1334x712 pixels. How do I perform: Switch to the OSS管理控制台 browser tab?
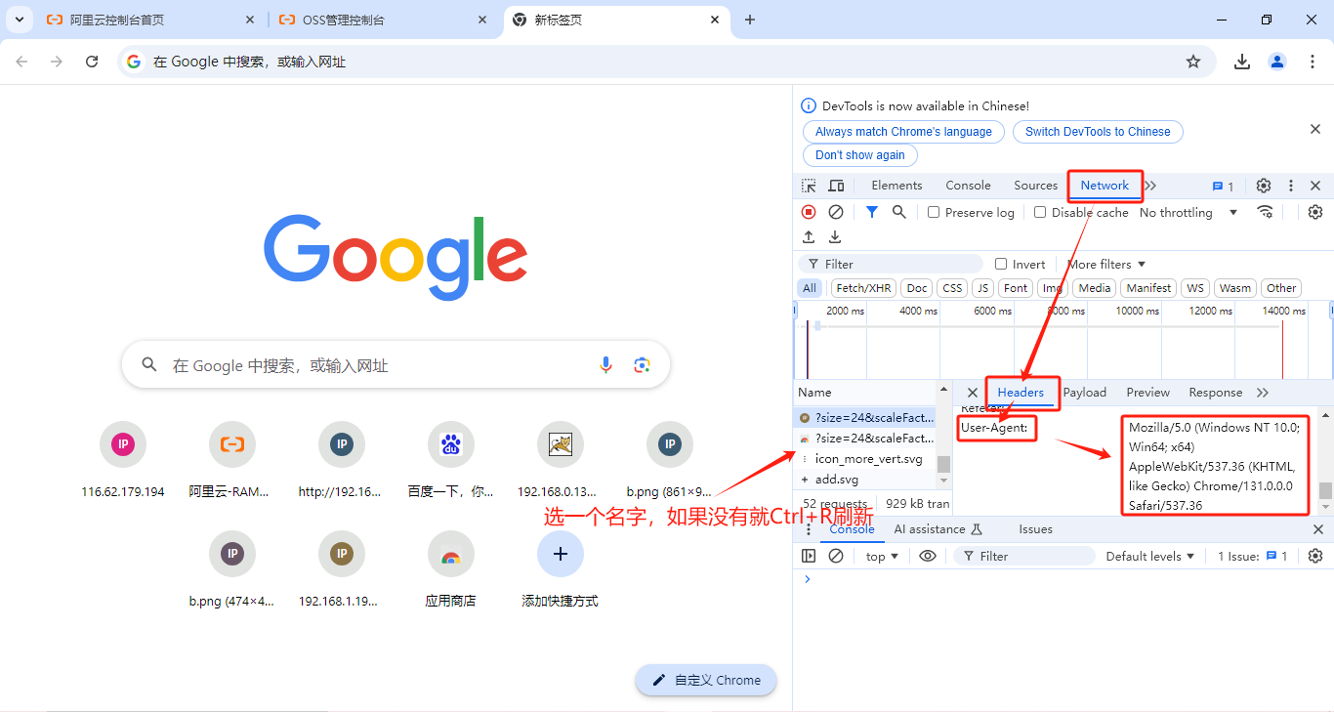(x=384, y=20)
